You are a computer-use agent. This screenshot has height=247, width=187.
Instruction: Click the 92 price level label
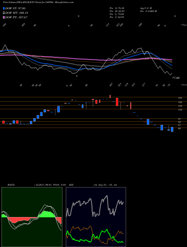click(179, 122)
